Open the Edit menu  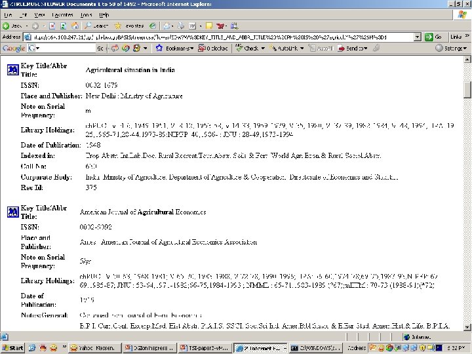[x=23, y=14]
